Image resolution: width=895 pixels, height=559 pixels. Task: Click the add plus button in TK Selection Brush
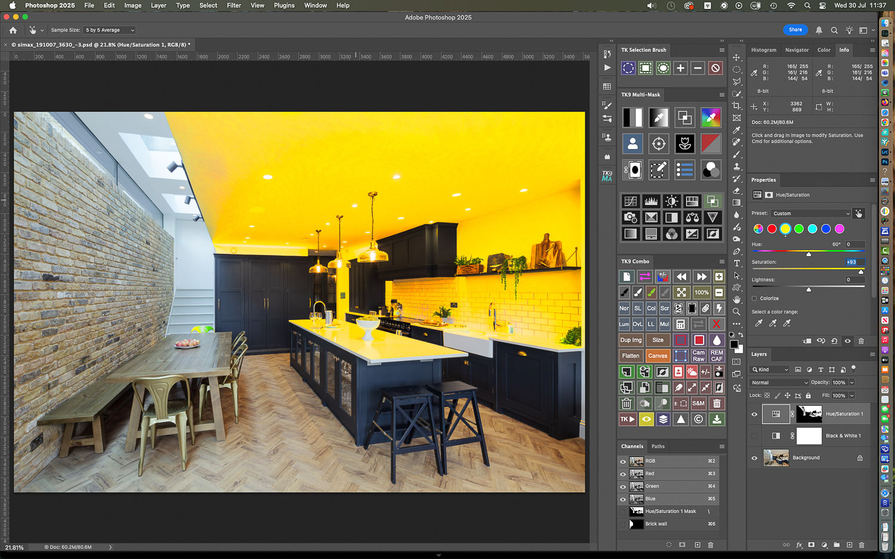[680, 68]
